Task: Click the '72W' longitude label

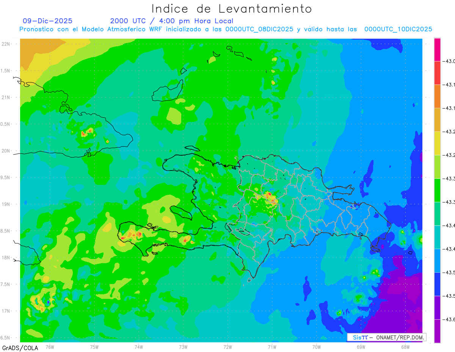Action: click(227, 347)
